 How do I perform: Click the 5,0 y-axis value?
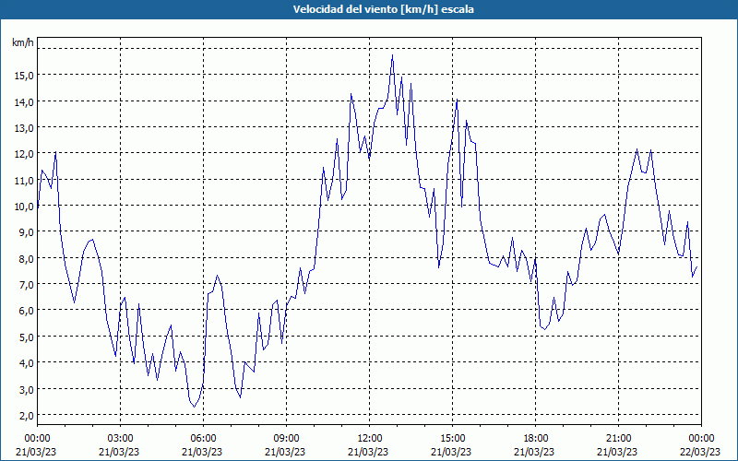tap(26, 337)
